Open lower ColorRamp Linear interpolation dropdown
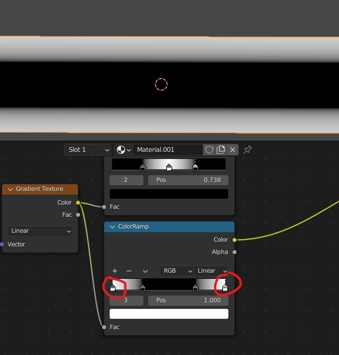The image size is (339, 355). click(211, 271)
